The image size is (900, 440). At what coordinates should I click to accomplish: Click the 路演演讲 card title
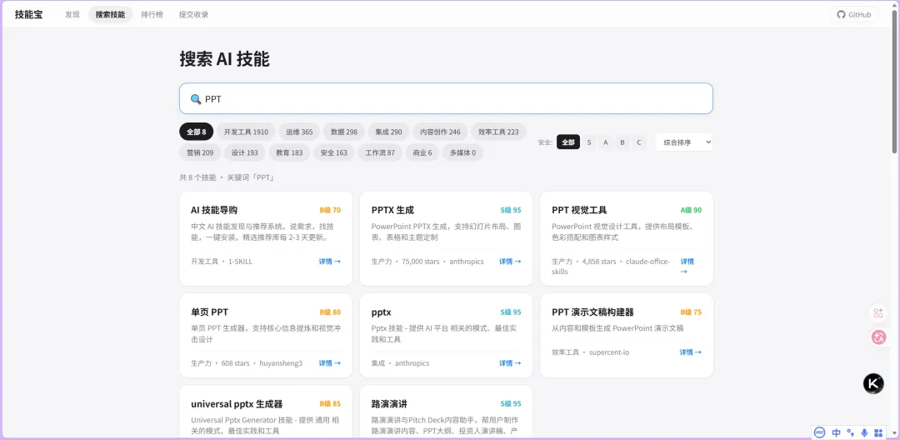click(x=389, y=404)
